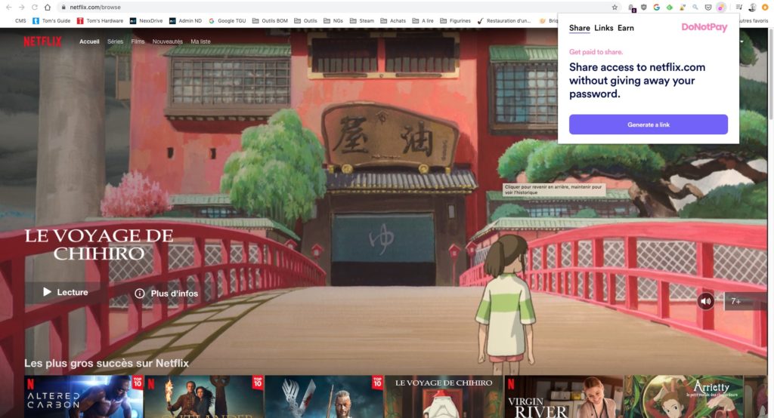Open the badge-counter extension icon
The width and height of the screenshot is (774, 418).
click(x=631, y=8)
